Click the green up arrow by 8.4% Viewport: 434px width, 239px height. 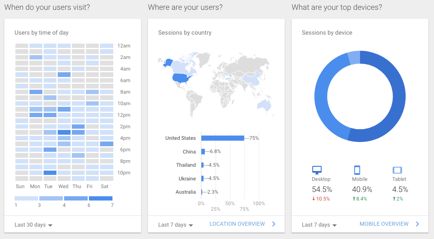[354, 199]
